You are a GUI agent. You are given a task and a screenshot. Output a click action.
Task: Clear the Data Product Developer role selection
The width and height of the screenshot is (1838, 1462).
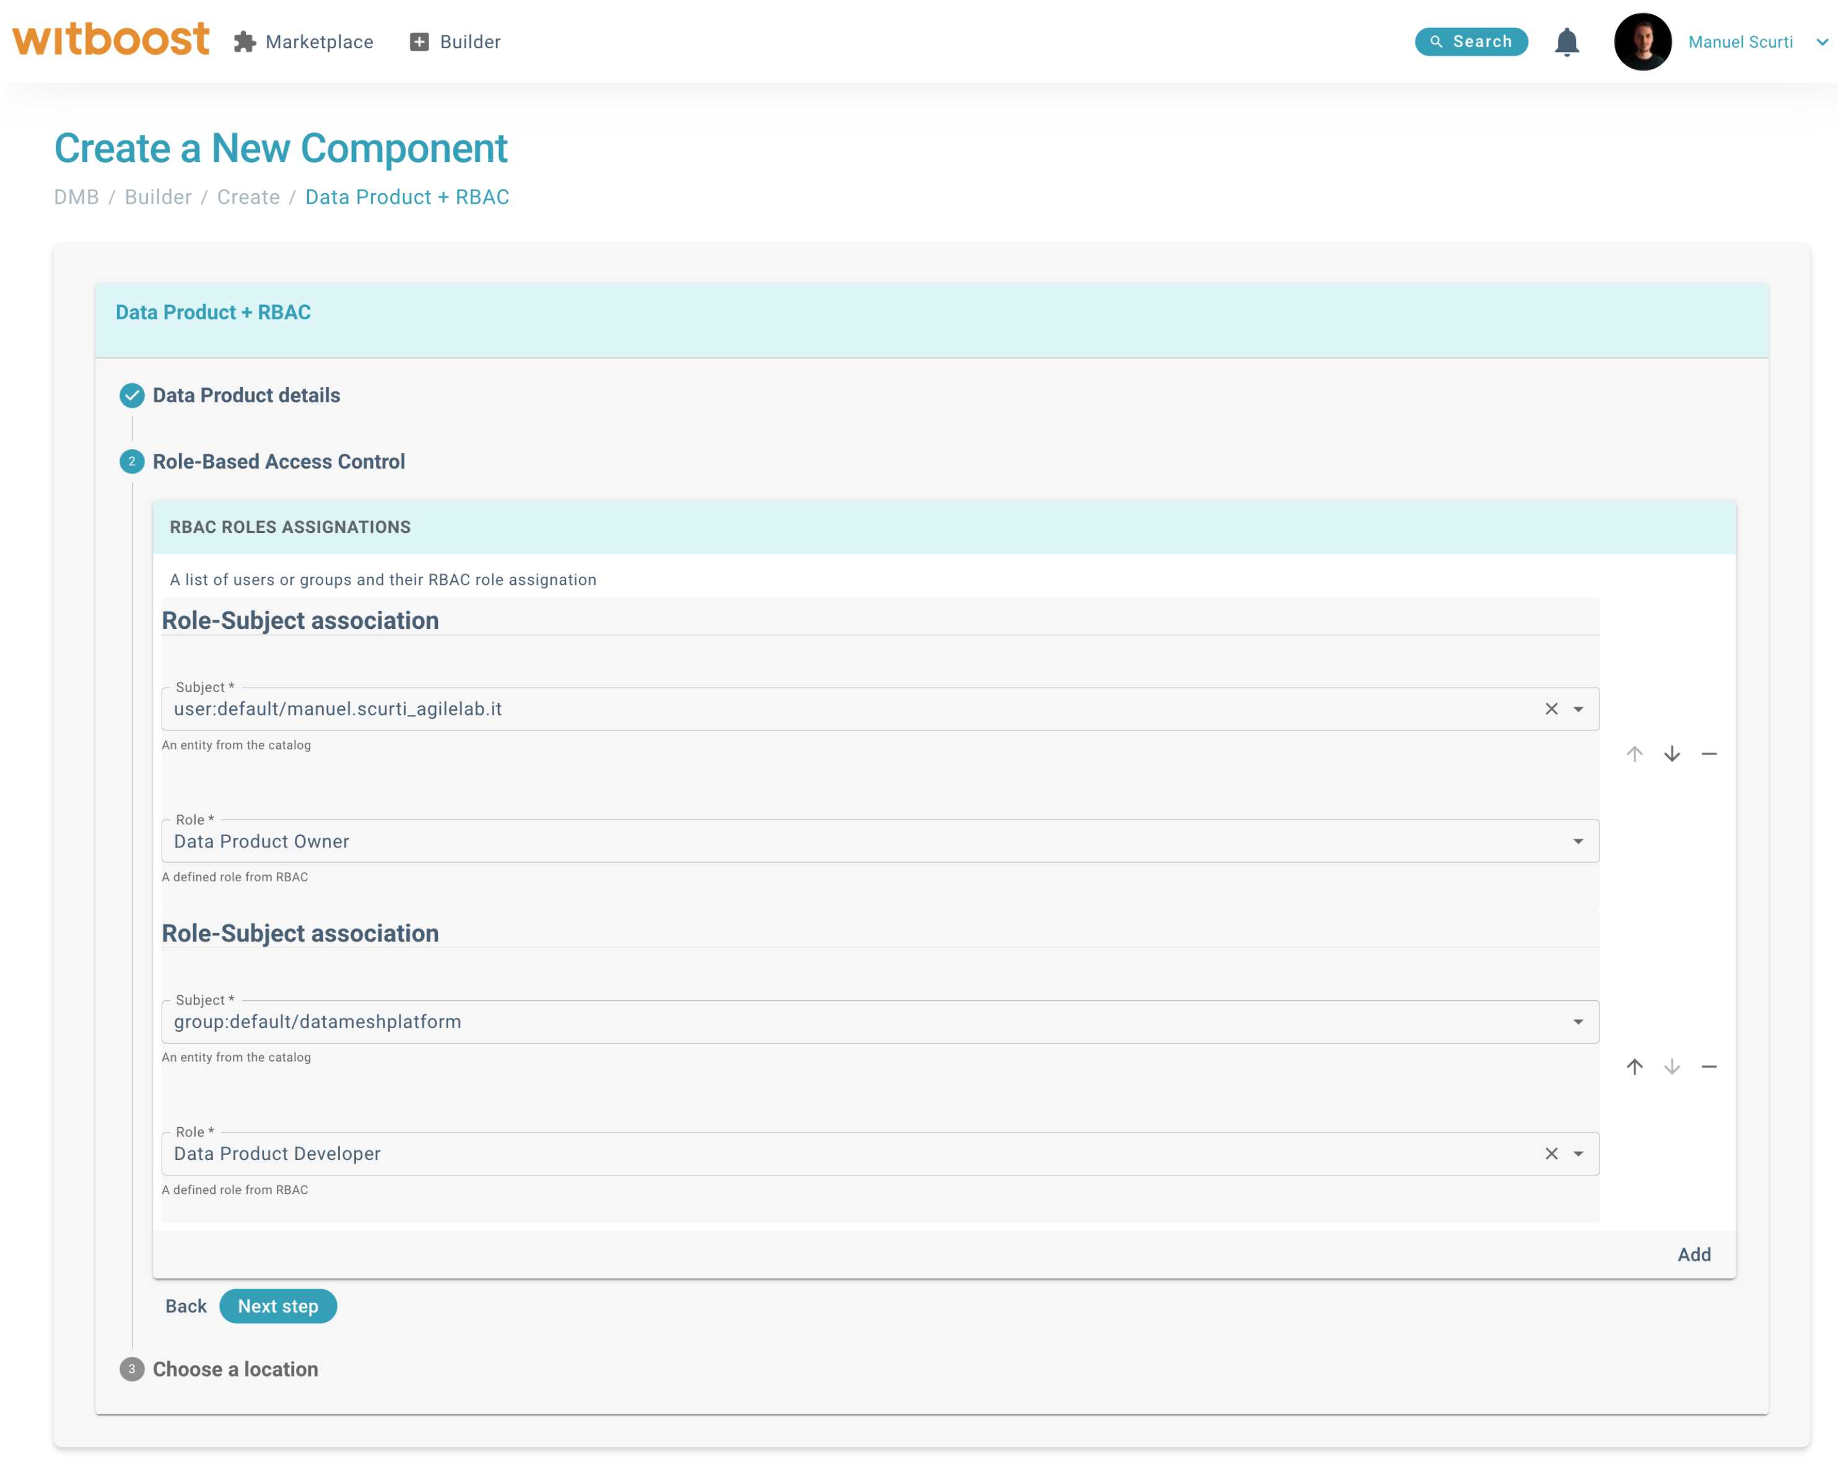[x=1550, y=1154]
